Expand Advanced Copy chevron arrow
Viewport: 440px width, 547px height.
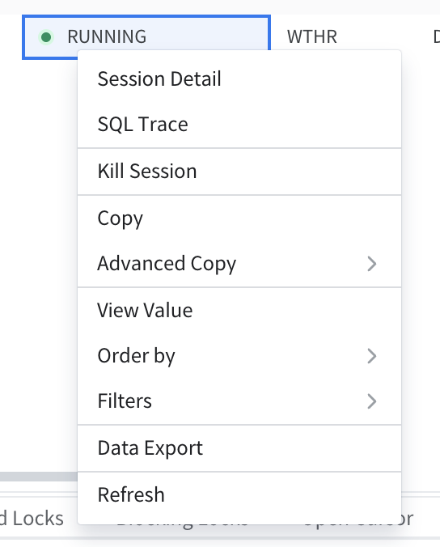pos(372,264)
